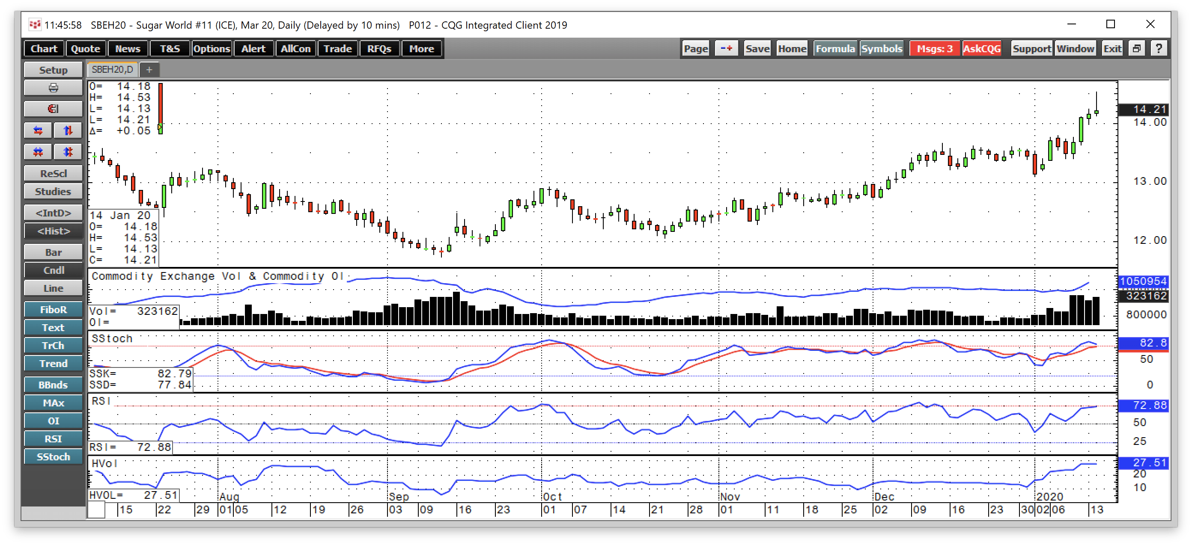The image size is (1192, 545).
Task: Click the horizontal compress arrows icon
Action: point(38,151)
